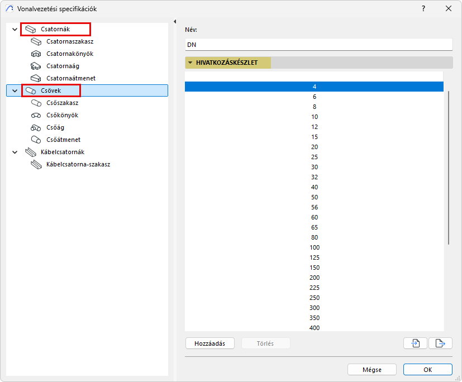
Task: Select value 10 in the list
Action: click(314, 117)
